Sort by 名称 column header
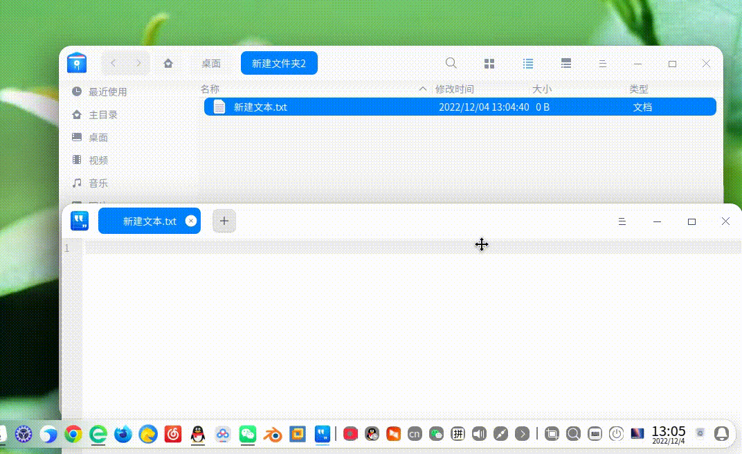The image size is (742, 454). (210, 89)
